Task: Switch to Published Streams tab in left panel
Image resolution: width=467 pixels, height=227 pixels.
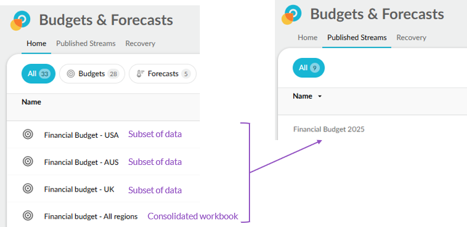Action: [x=86, y=44]
